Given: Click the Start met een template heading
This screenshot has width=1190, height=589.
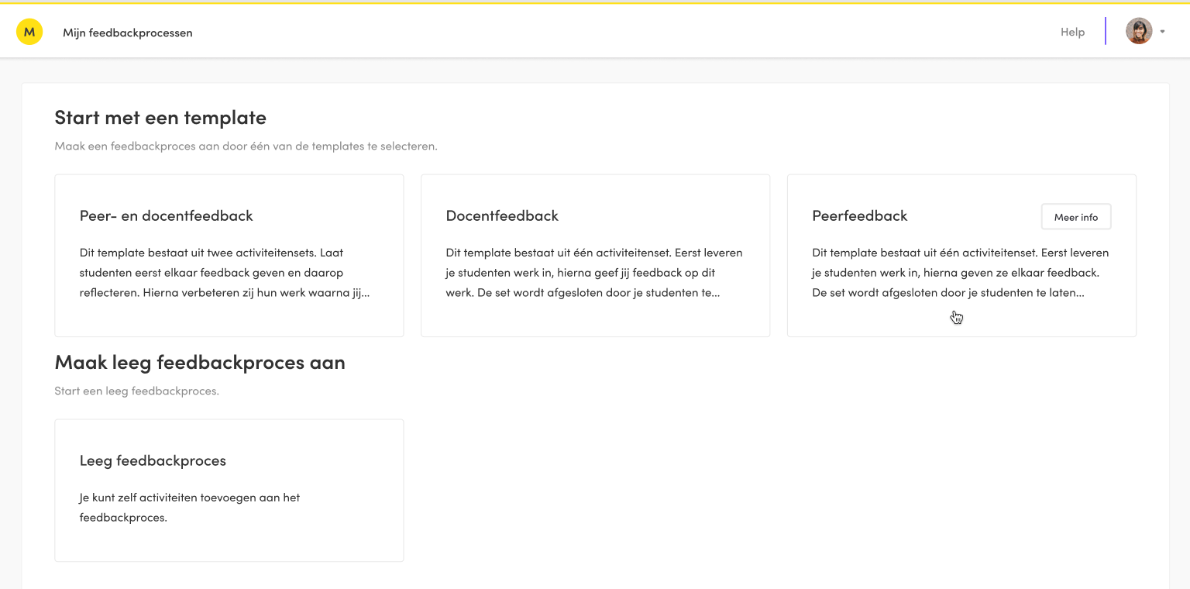Looking at the screenshot, I should pos(160,118).
